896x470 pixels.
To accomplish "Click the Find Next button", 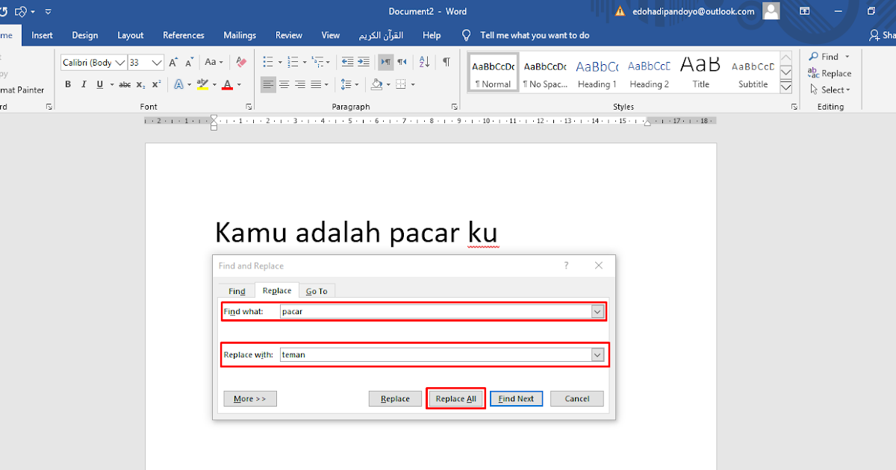I will [516, 398].
